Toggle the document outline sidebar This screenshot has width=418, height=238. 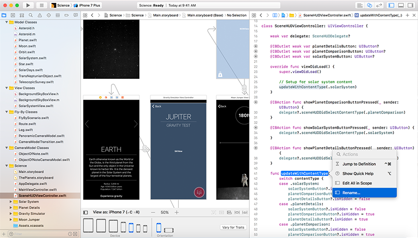coord(86,212)
